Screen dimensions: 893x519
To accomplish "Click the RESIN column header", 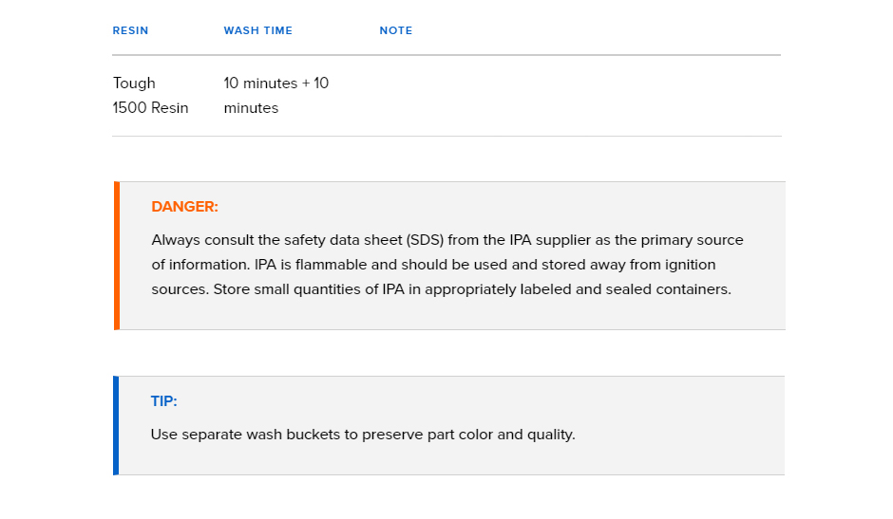I will click(130, 30).
